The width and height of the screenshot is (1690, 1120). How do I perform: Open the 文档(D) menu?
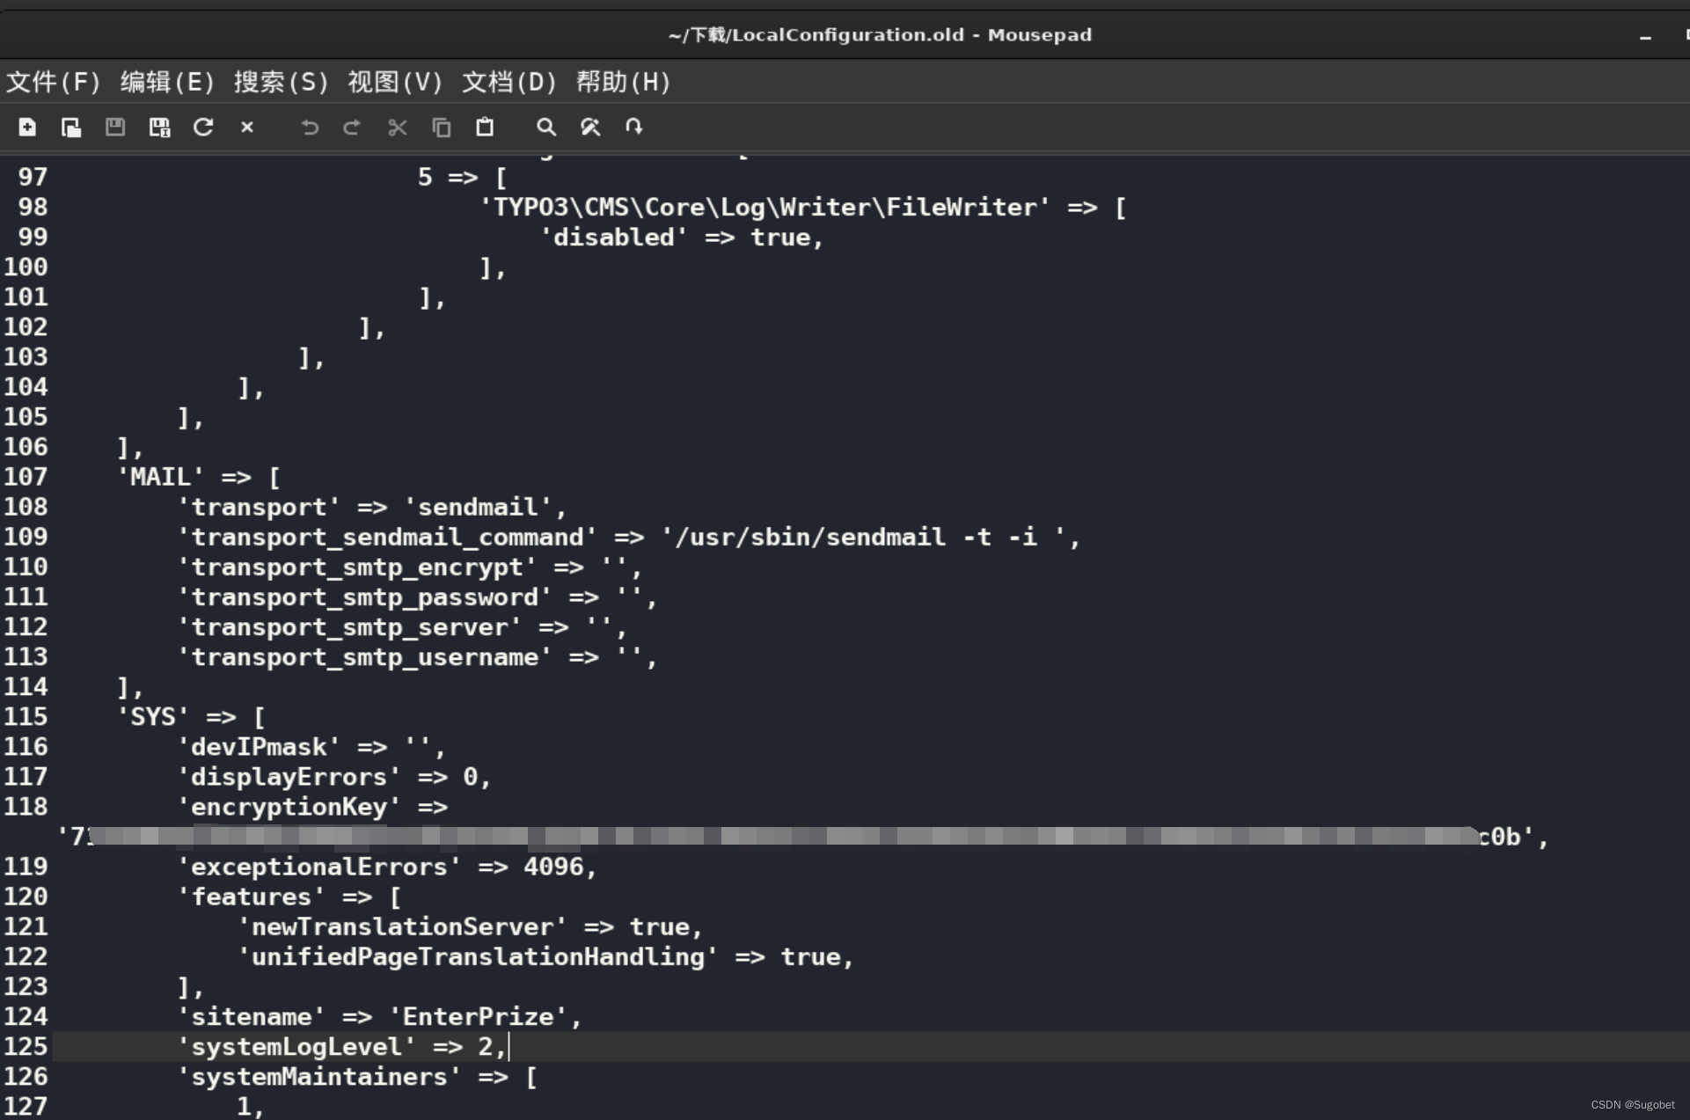pos(509,82)
